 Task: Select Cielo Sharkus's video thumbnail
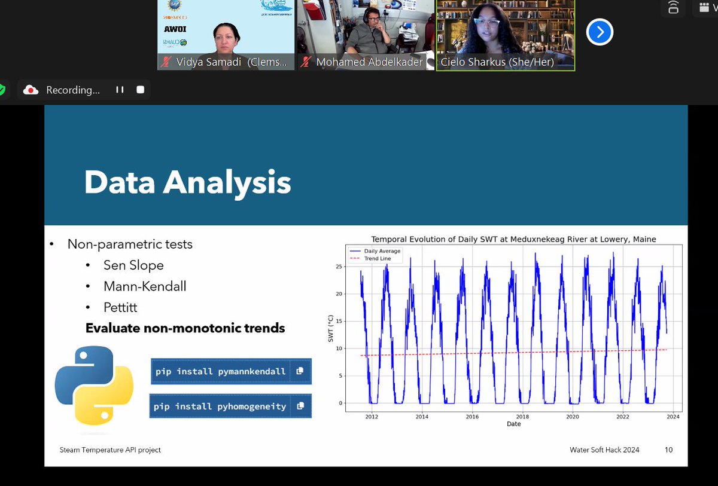tap(505, 35)
